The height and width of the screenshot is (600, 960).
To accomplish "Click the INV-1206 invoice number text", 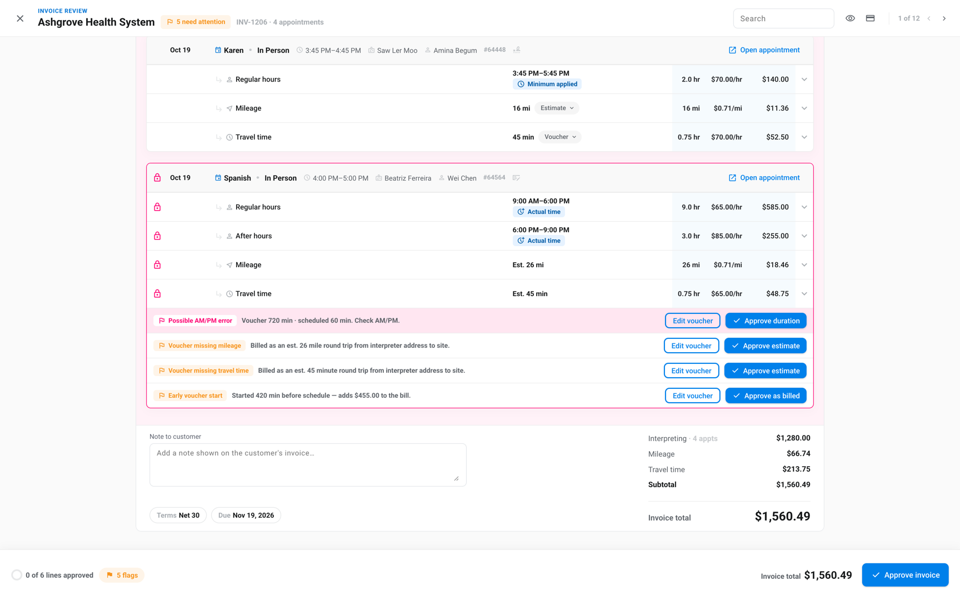I will pos(252,22).
